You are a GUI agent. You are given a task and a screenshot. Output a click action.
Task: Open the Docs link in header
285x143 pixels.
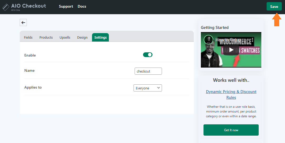(x=82, y=6)
